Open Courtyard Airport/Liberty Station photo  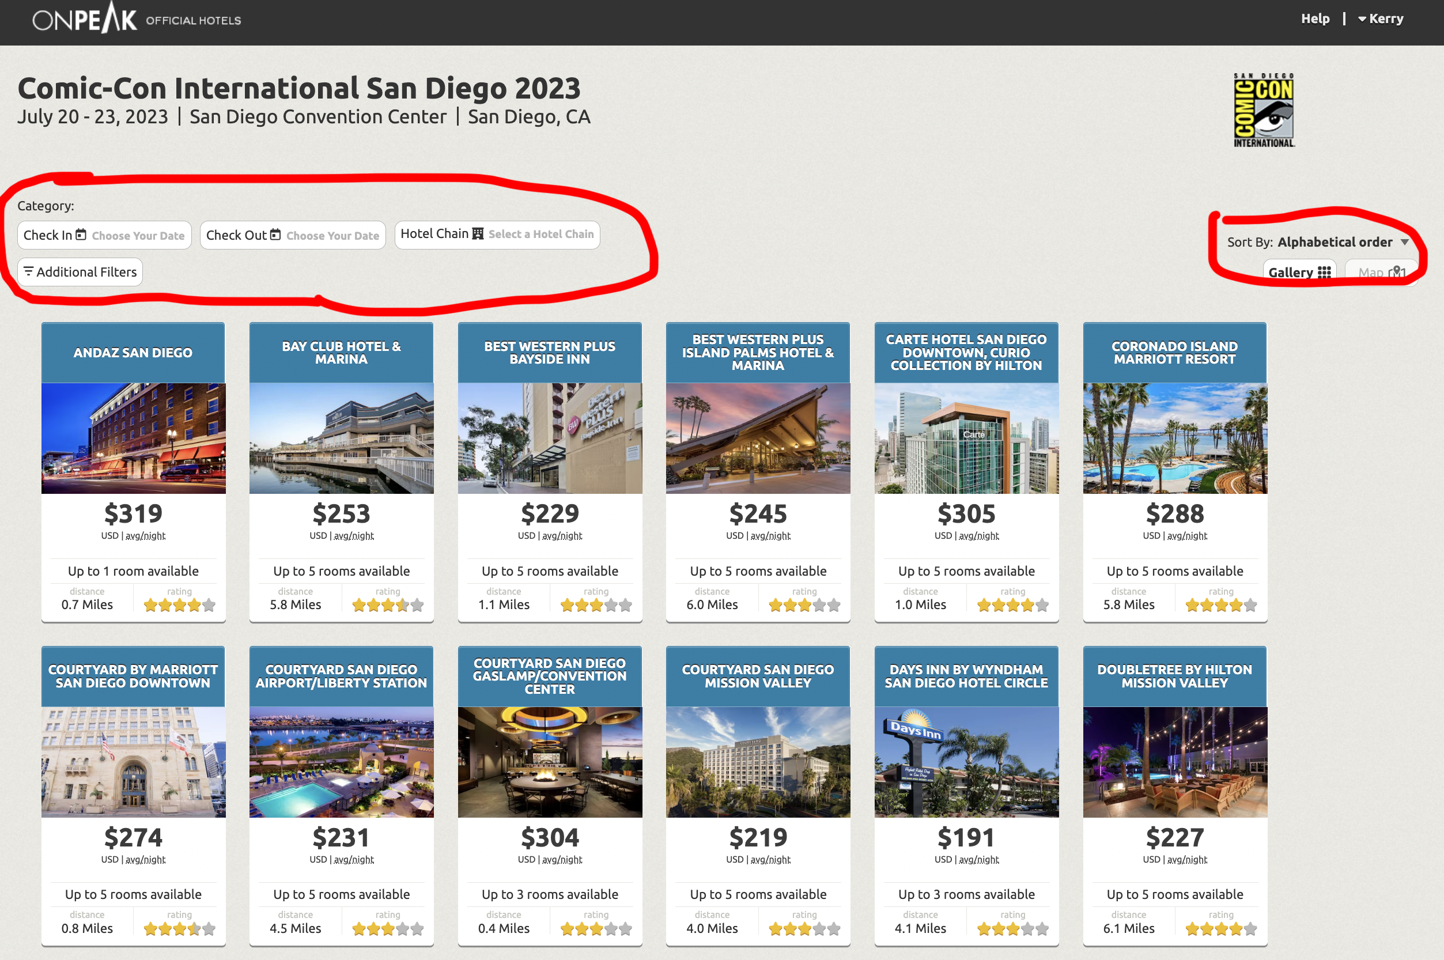click(342, 762)
